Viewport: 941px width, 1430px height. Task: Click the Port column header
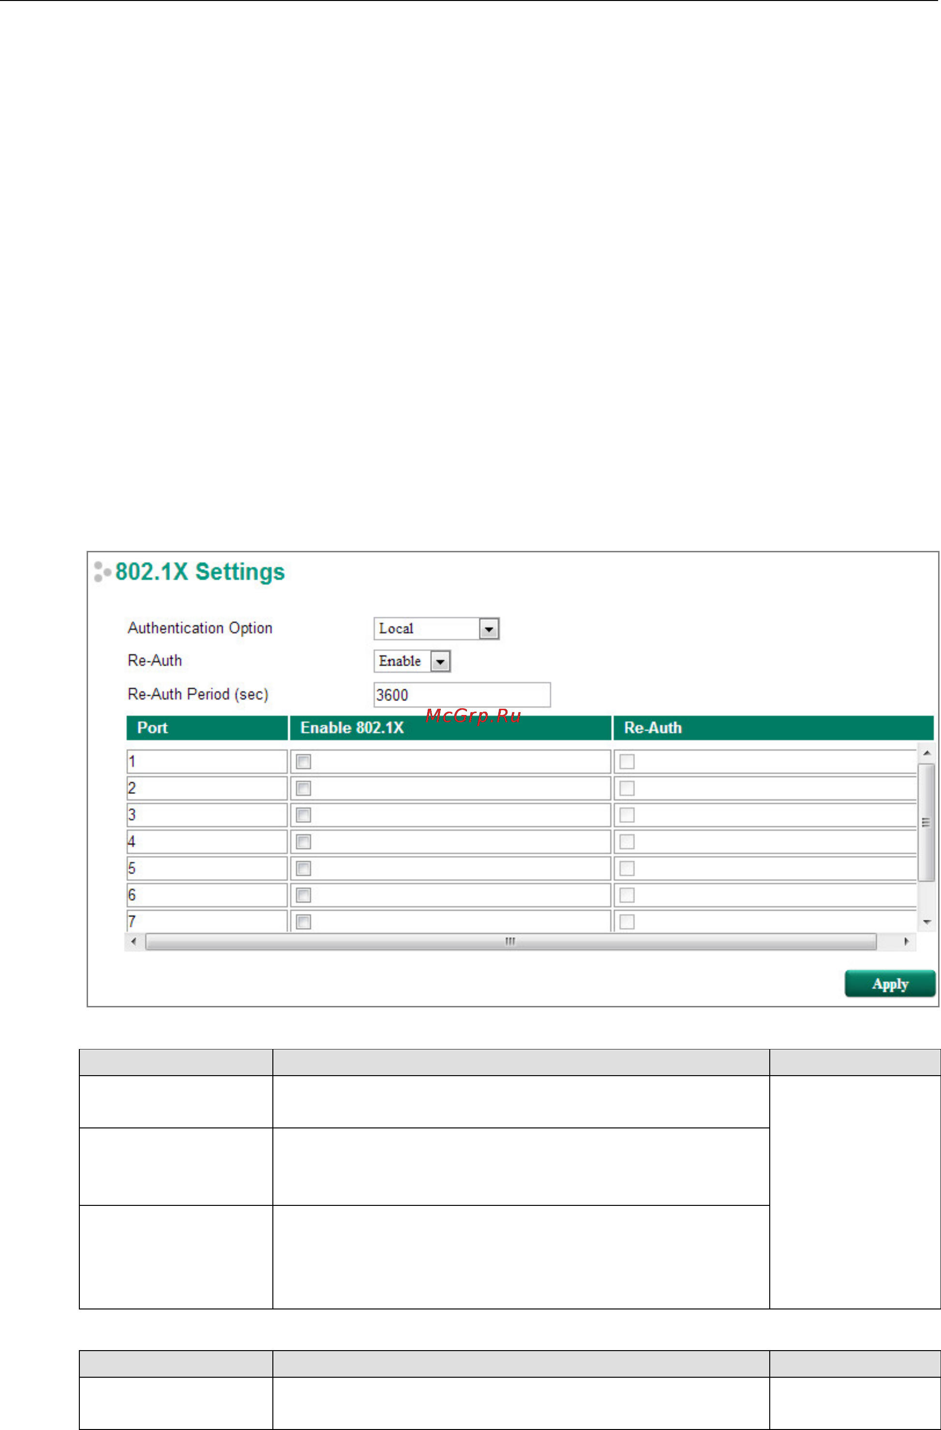click(207, 728)
